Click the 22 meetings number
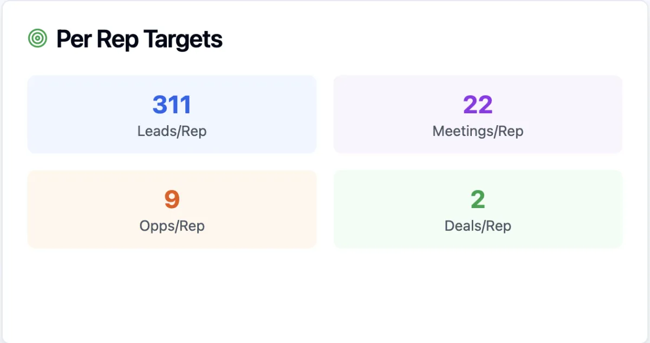The height and width of the screenshot is (343, 650). pyautogui.click(x=478, y=105)
